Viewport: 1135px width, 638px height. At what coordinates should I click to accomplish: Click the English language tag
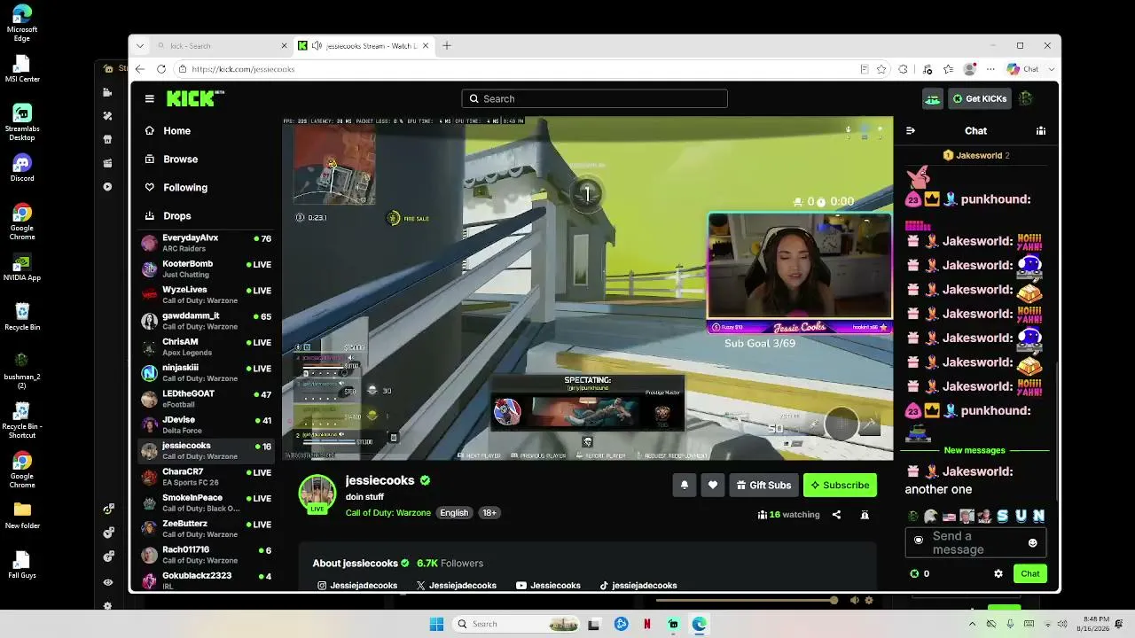pos(454,513)
